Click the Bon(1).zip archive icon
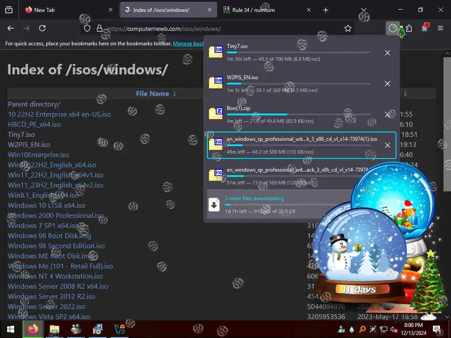 click(x=216, y=114)
